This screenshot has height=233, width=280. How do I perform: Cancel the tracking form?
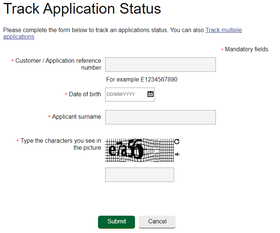coord(157,222)
